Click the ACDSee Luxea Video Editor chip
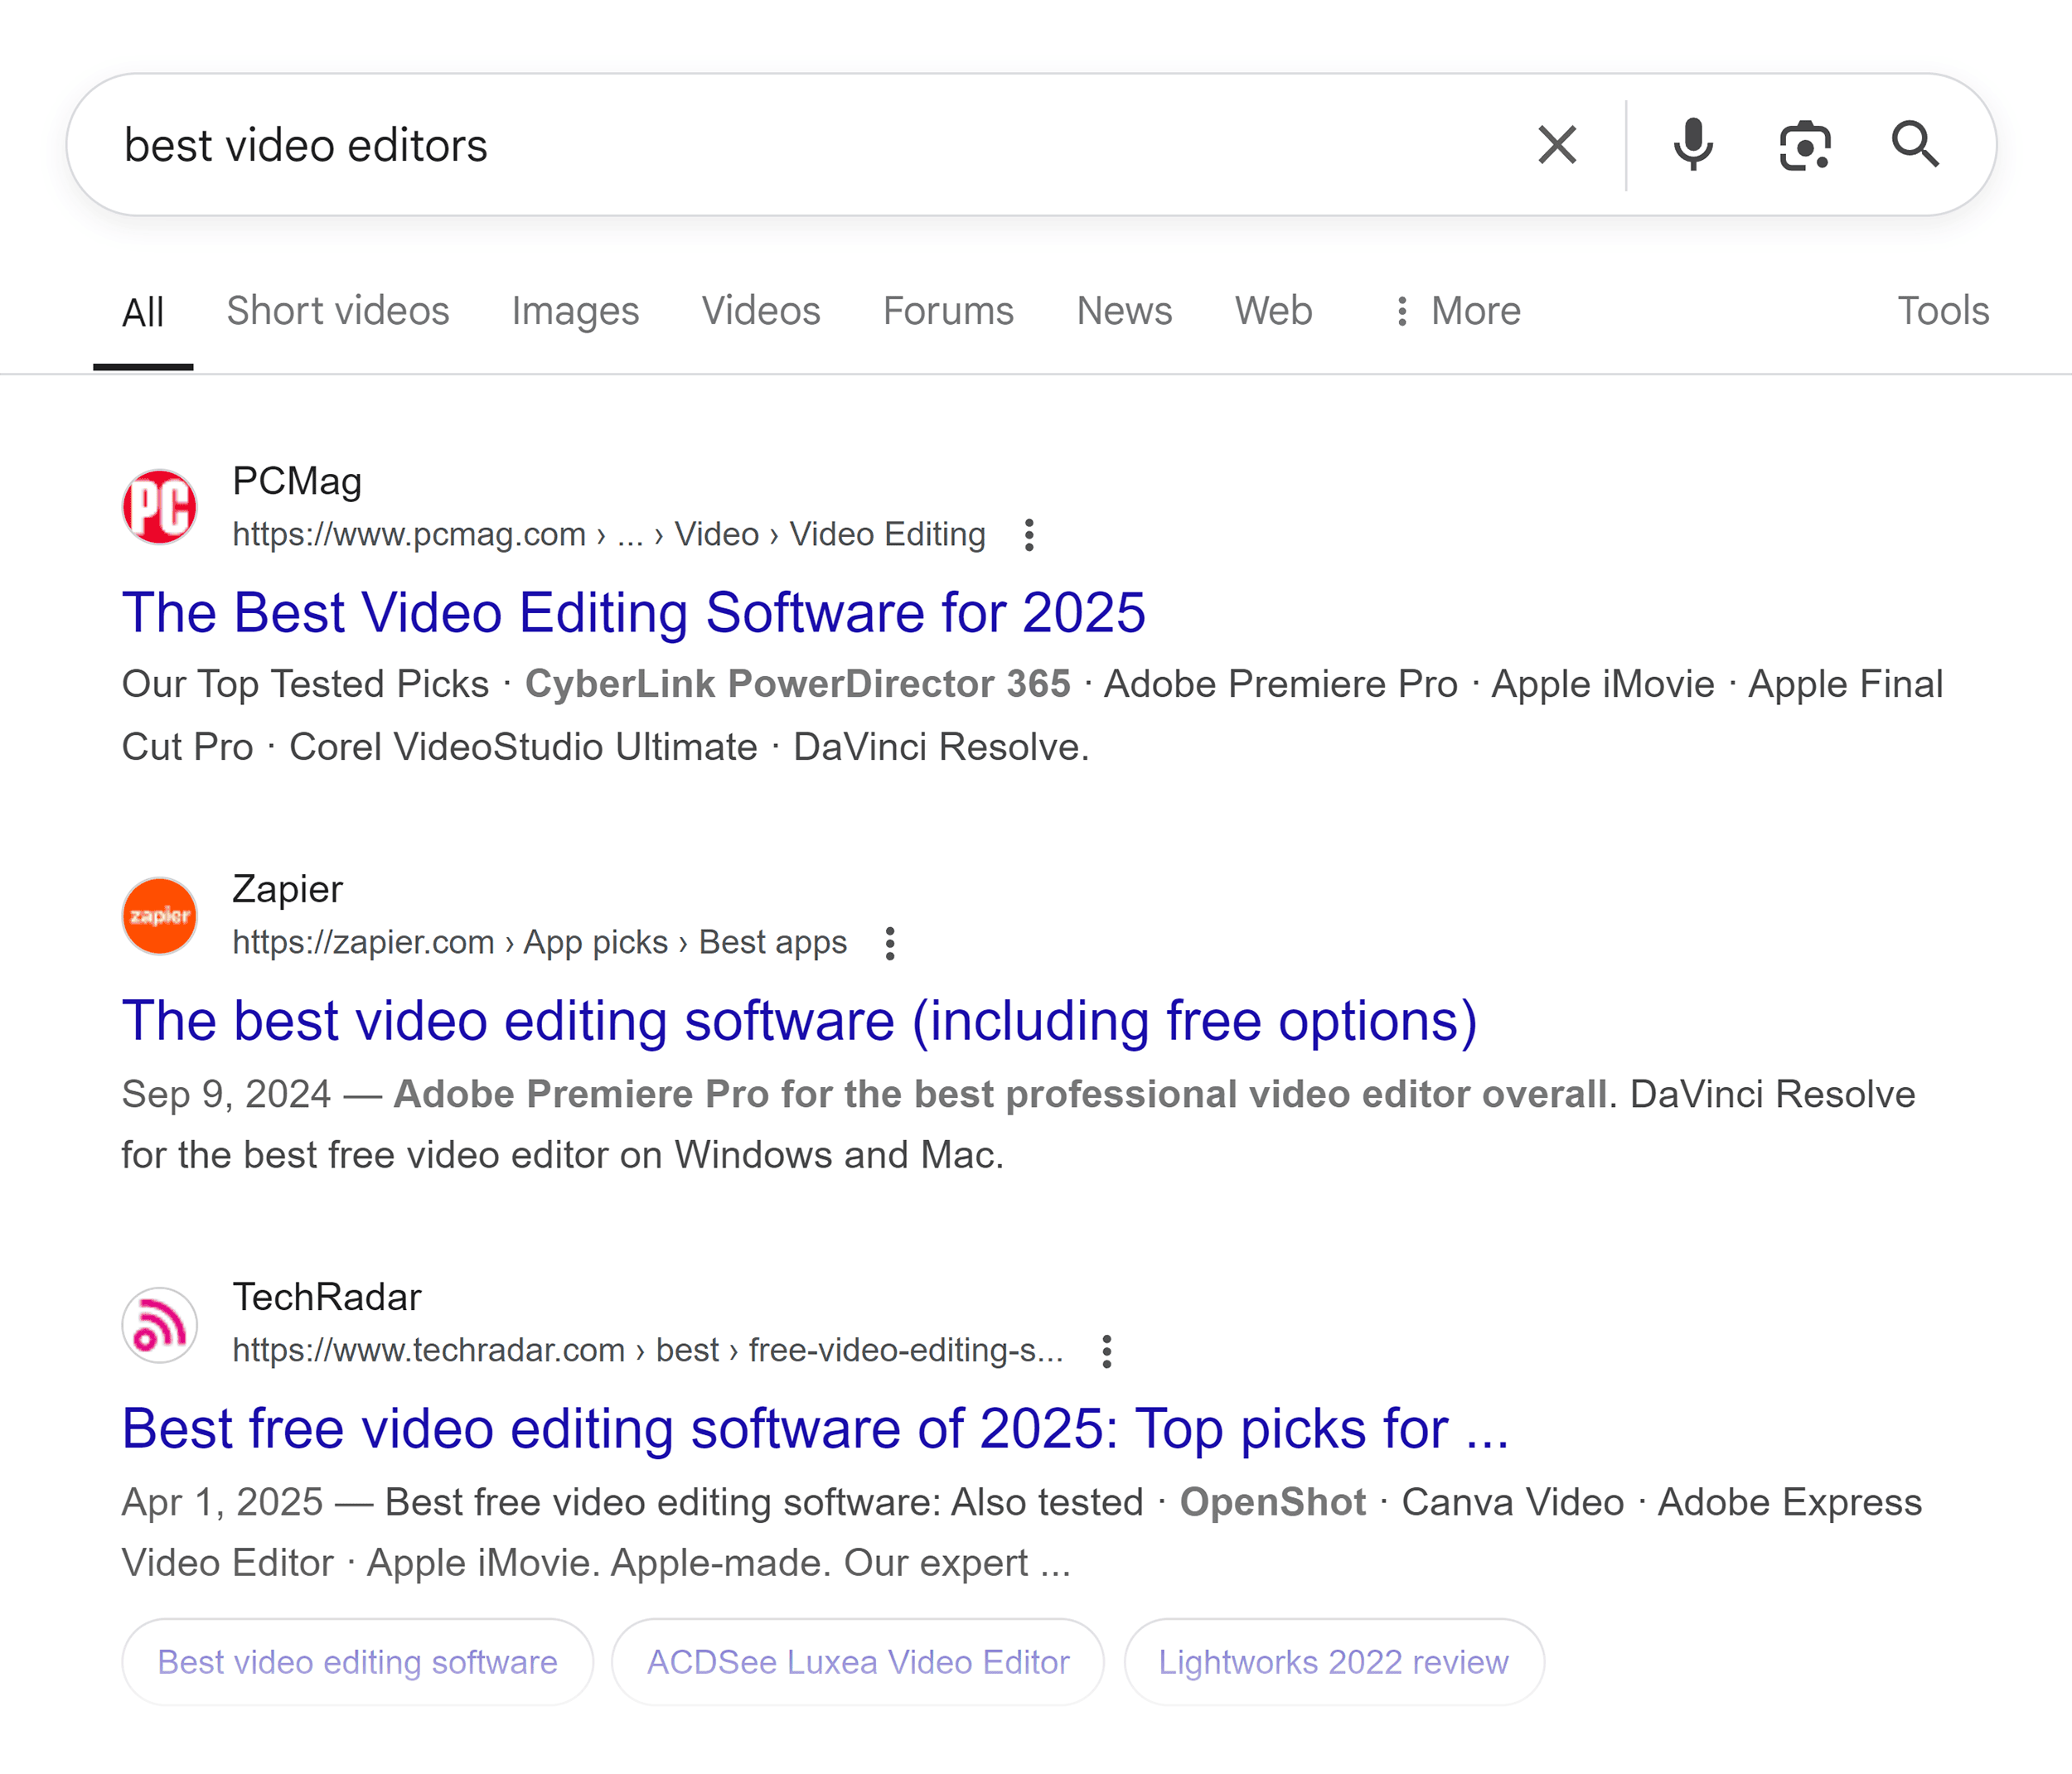 [x=858, y=1662]
